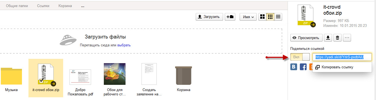The image size is (376, 100).
Task: Switch to large tiles view
Action: tap(262, 17)
